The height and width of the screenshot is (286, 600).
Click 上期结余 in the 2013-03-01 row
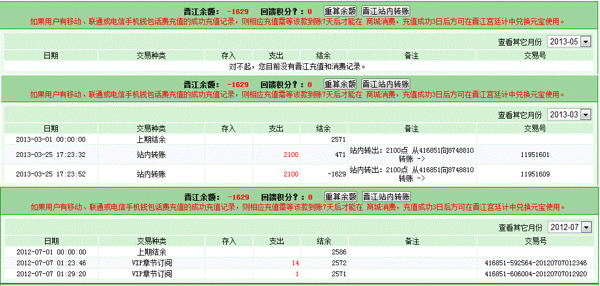[151, 139]
